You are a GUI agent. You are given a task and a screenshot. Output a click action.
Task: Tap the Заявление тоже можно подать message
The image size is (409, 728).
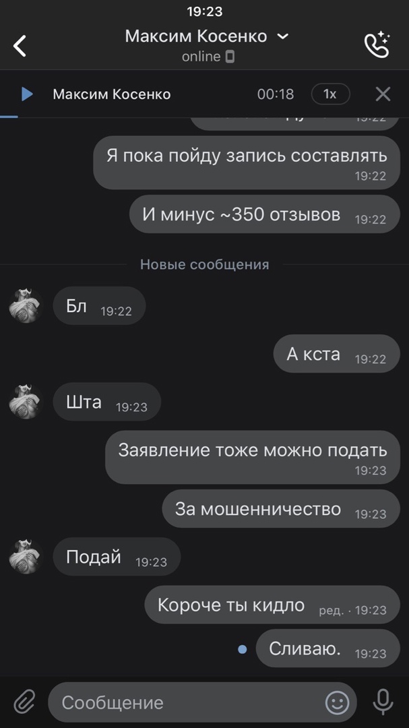click(x=253, y=457)
